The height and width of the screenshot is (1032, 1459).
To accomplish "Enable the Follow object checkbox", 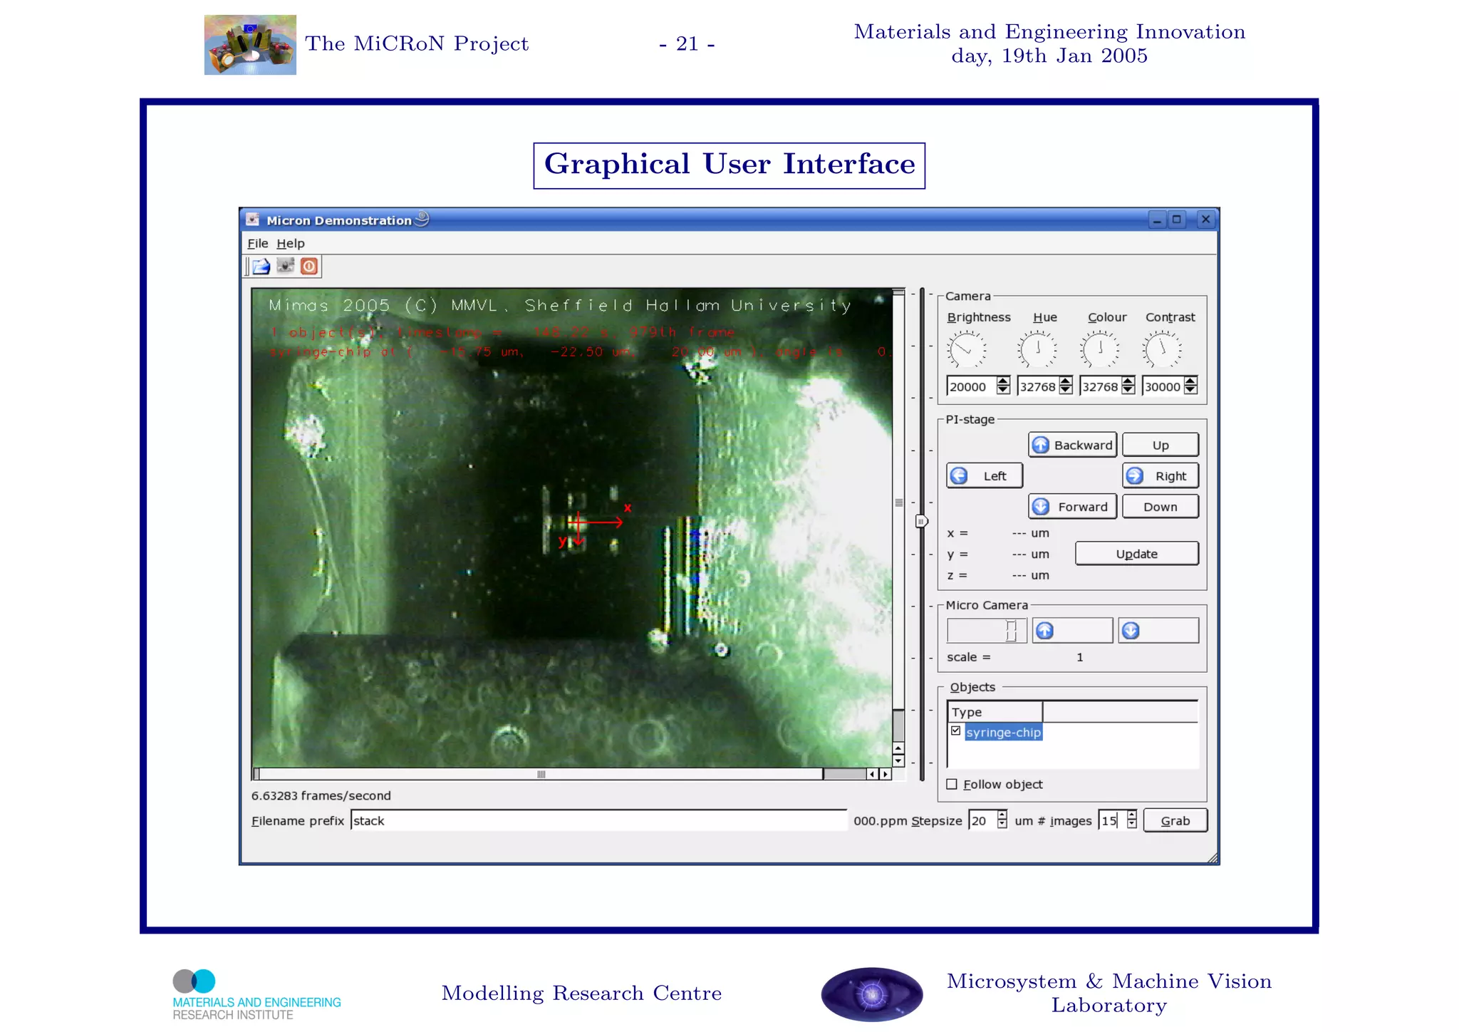I will [952, 784].
